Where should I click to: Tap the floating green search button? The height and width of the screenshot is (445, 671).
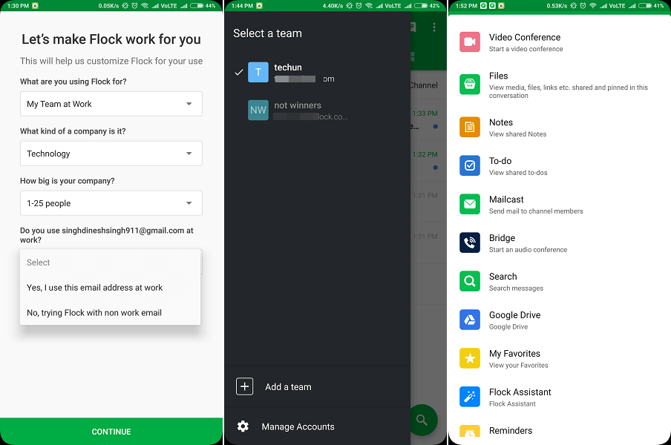click(x=423, y=420)
